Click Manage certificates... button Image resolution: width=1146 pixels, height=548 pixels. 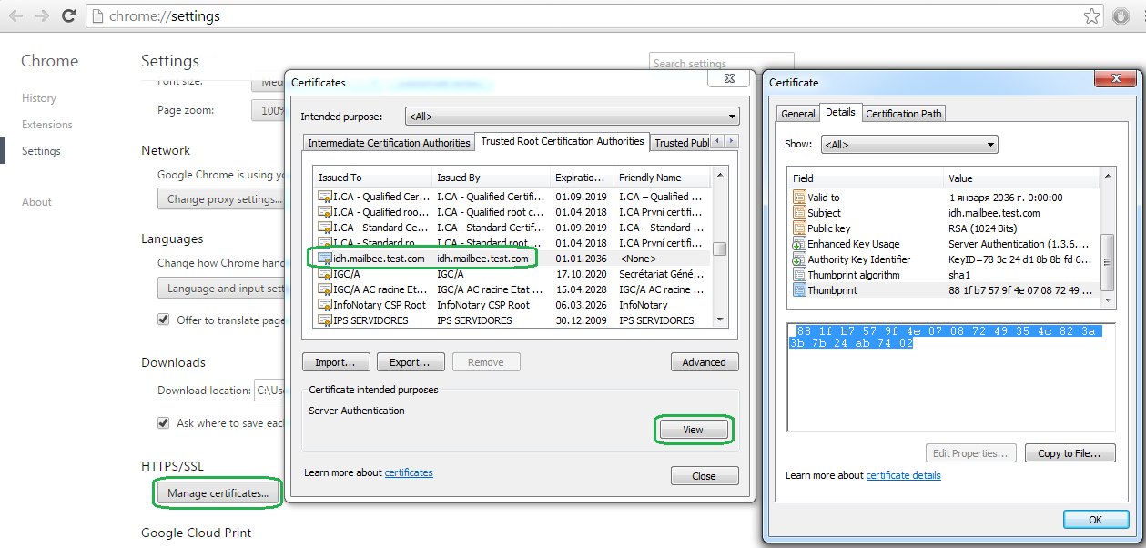point(218,493)
